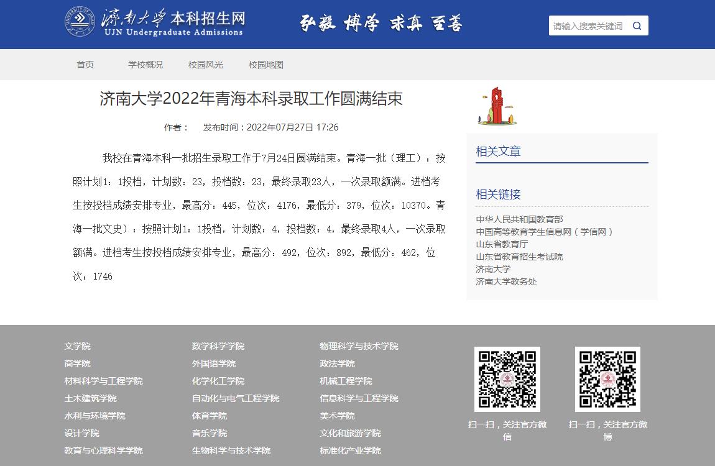Click the 作者 label
Image resolution: width=715 pixels, height=466 pixels.
(176, 127)
